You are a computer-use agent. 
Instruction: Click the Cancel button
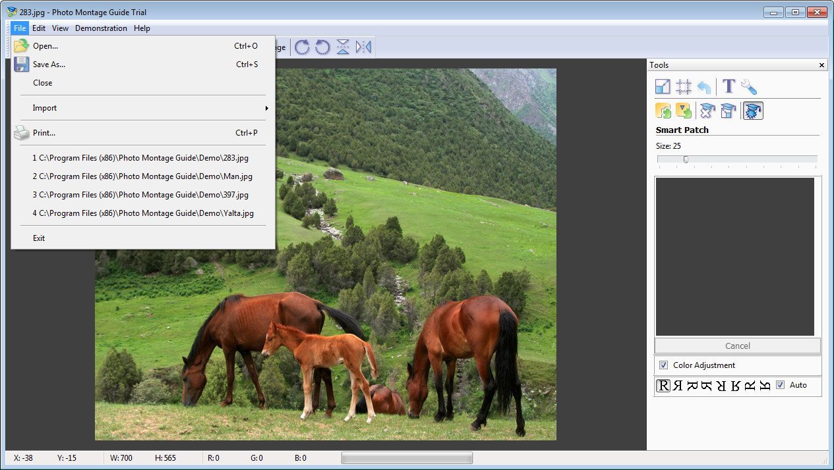pyautogui.click(x=736, y=346)
